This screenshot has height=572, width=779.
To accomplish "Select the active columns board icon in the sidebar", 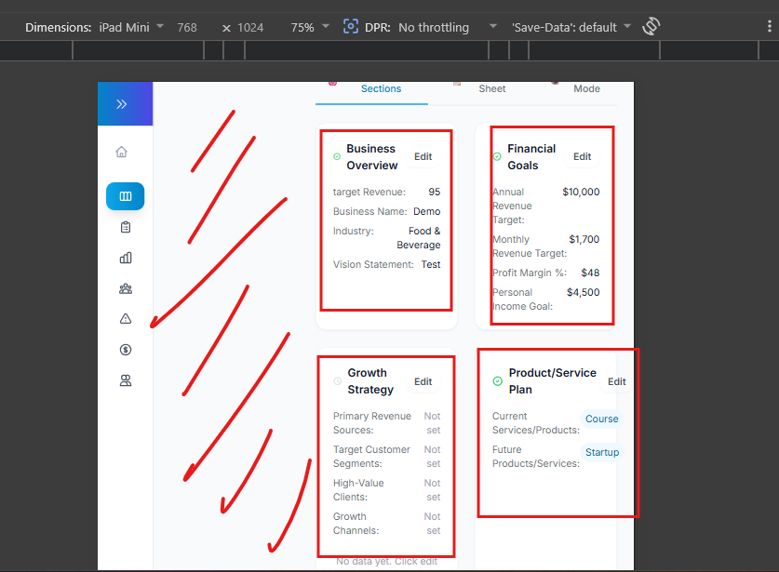I will click(x=126, y=196).
